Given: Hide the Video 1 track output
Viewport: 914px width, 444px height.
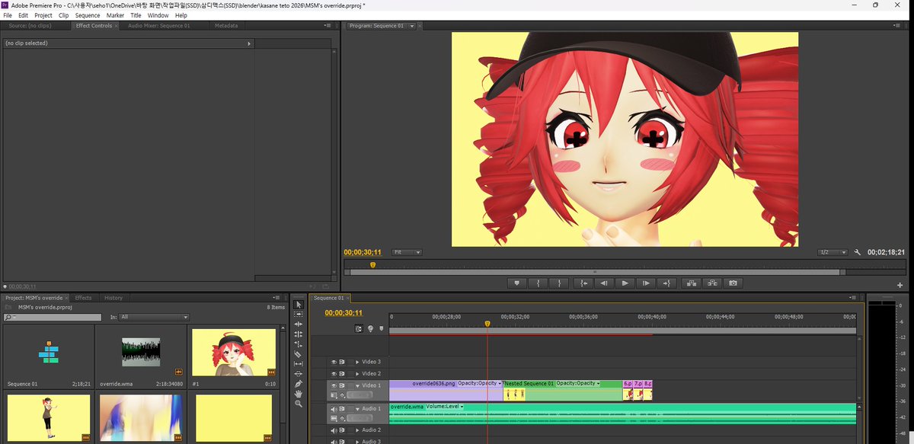Looking at the screenshot, I should point(334,386).
